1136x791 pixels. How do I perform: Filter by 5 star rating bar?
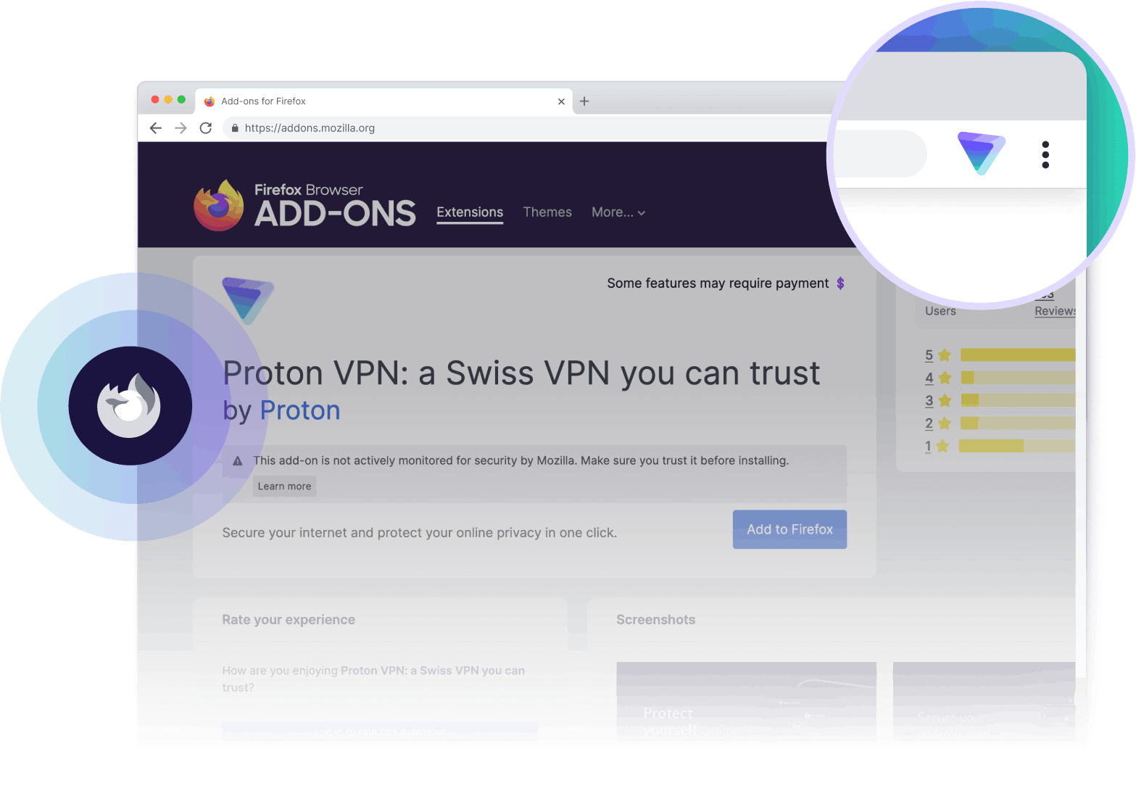(1000, 355)
